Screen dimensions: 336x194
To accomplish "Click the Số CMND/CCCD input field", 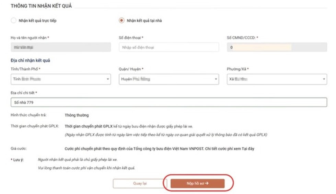I will (277, 47).
